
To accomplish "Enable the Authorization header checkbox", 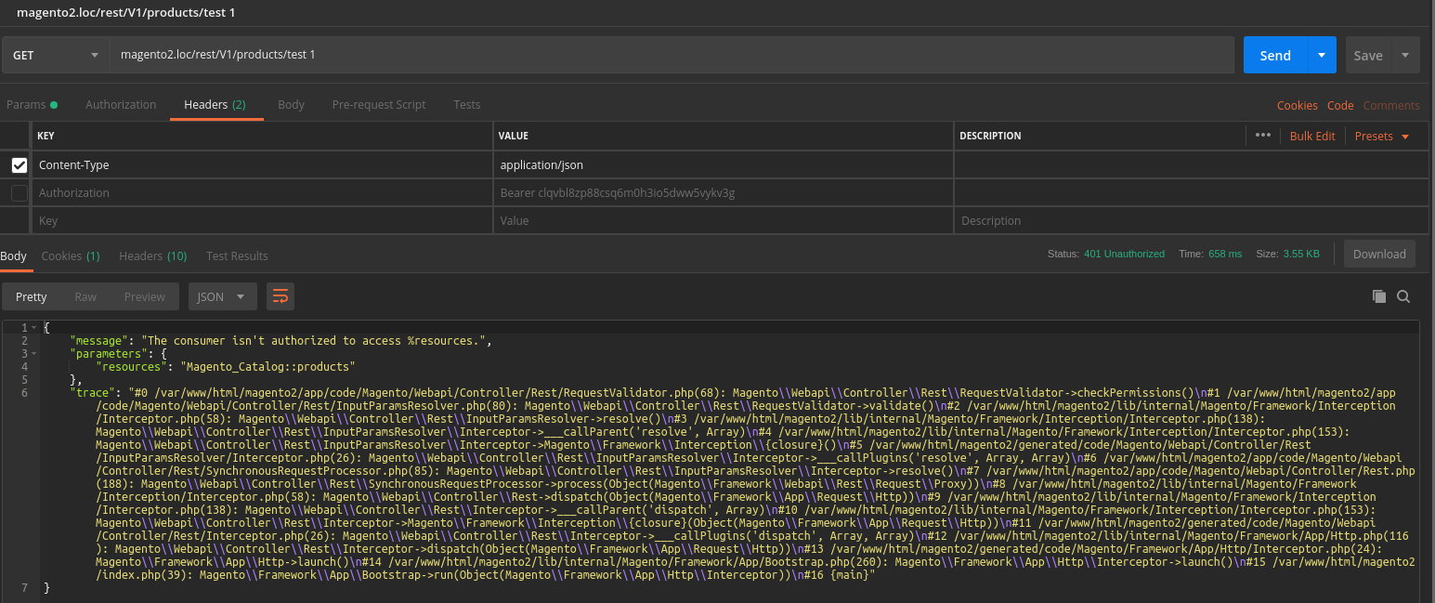I will tap(19, 192).
